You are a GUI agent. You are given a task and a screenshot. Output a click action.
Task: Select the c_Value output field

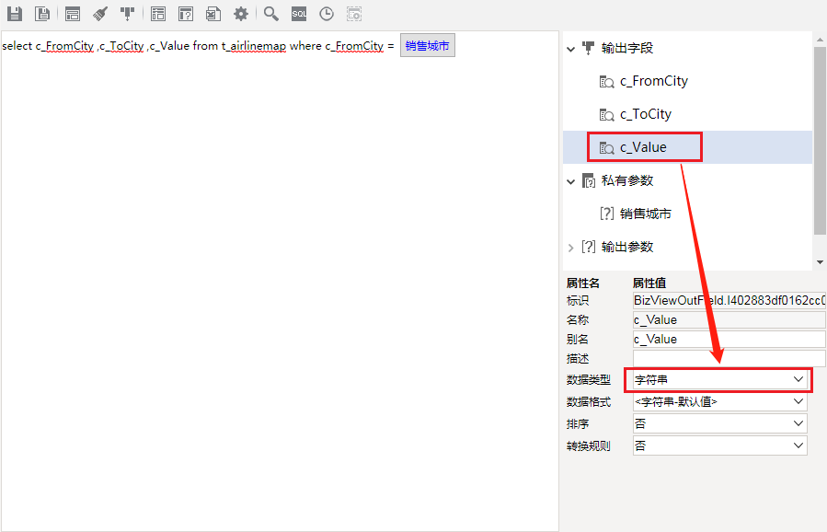643,147
